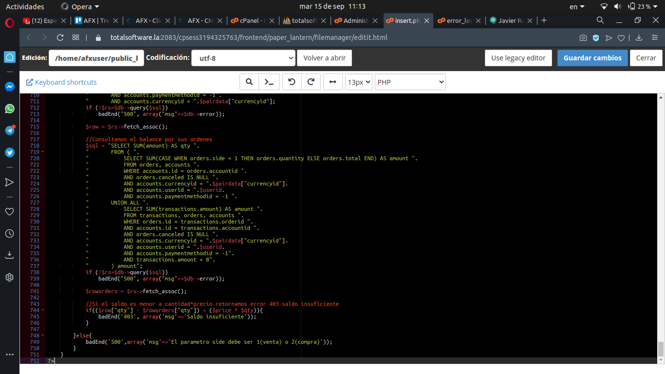Click the Guardar cambios button
Image resolution: width=665 pixels, height=374 pixels.
592,58
